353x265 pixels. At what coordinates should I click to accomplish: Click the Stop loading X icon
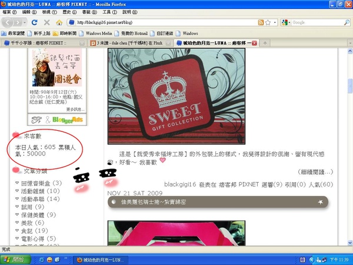click(47, 22)
